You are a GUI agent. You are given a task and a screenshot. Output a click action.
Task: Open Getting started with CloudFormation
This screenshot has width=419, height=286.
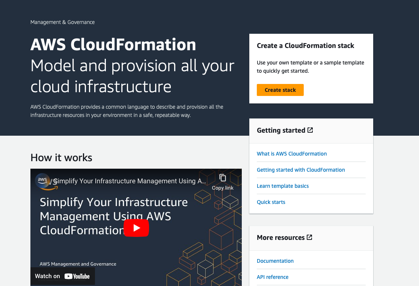pyautogui.click(x=301, y=170)
